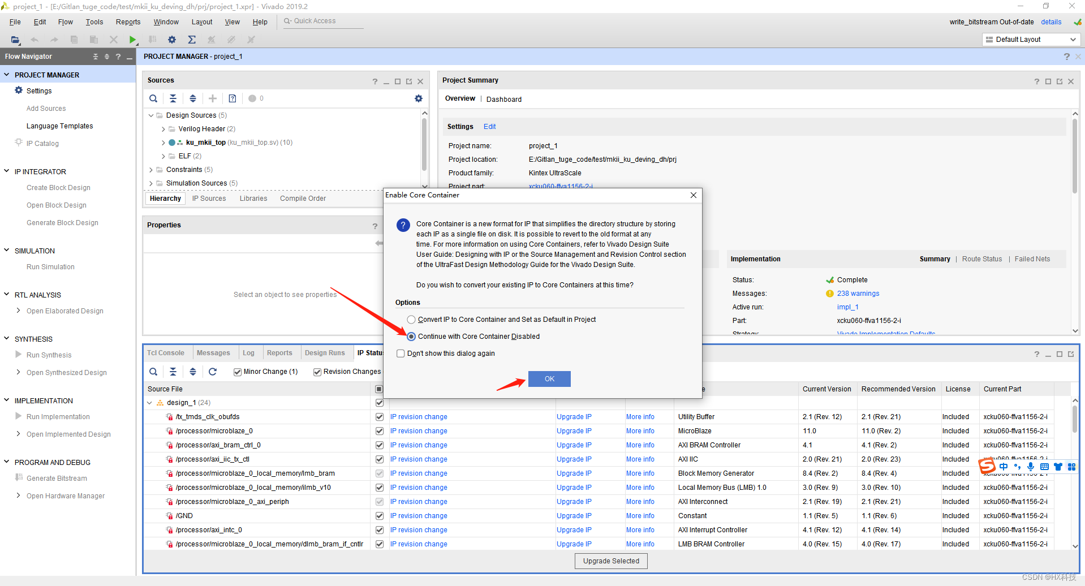Screen dimensions: 1085x586
Task: Collapse the design_1 (24) row
Action: coord(149,403)
